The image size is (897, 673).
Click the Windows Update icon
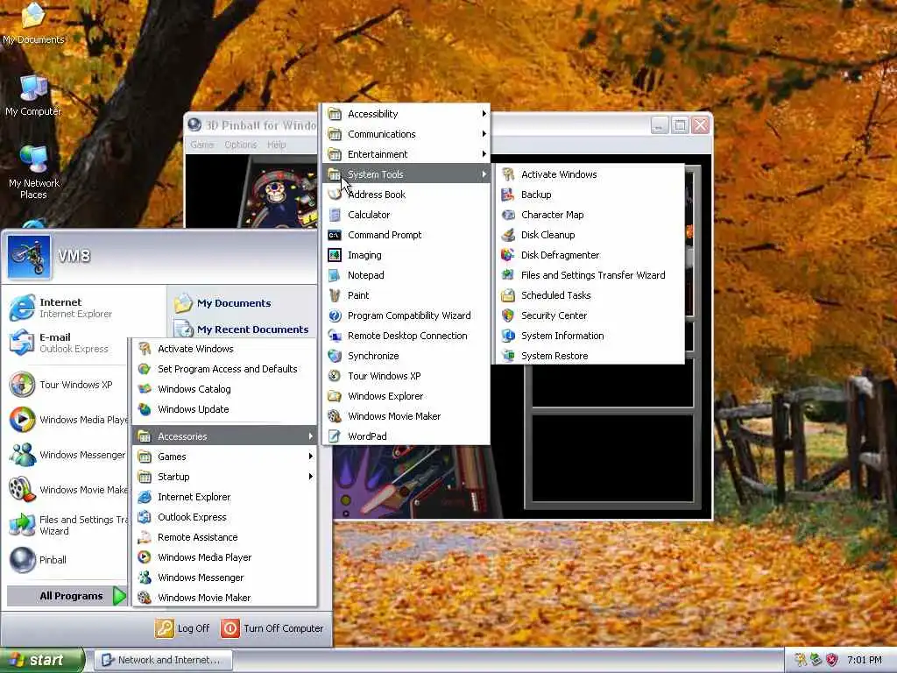[145, 409]
